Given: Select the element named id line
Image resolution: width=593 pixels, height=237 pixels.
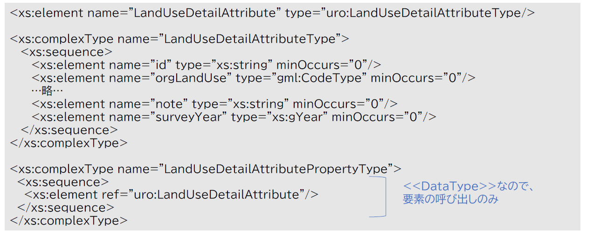Looking at the screenshot, I should (207, 65).
